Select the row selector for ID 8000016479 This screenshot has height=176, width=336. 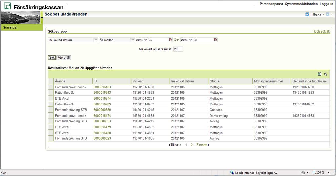coord(51,127)
